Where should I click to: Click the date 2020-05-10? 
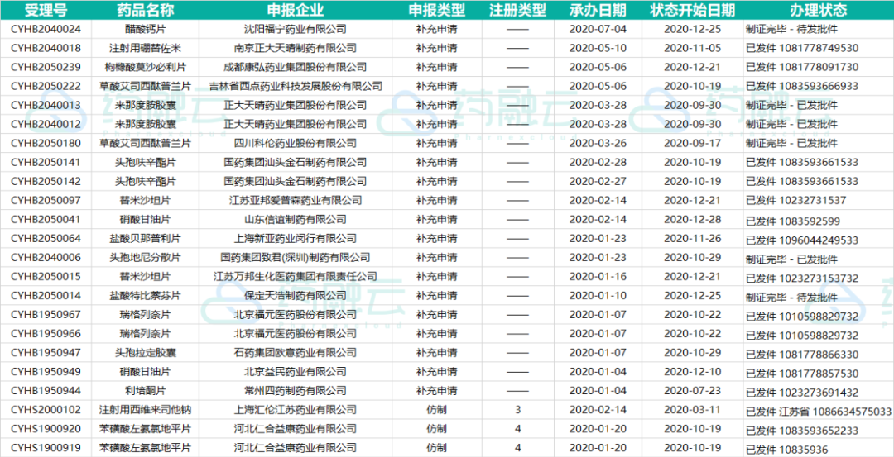[x=598, y=48]
